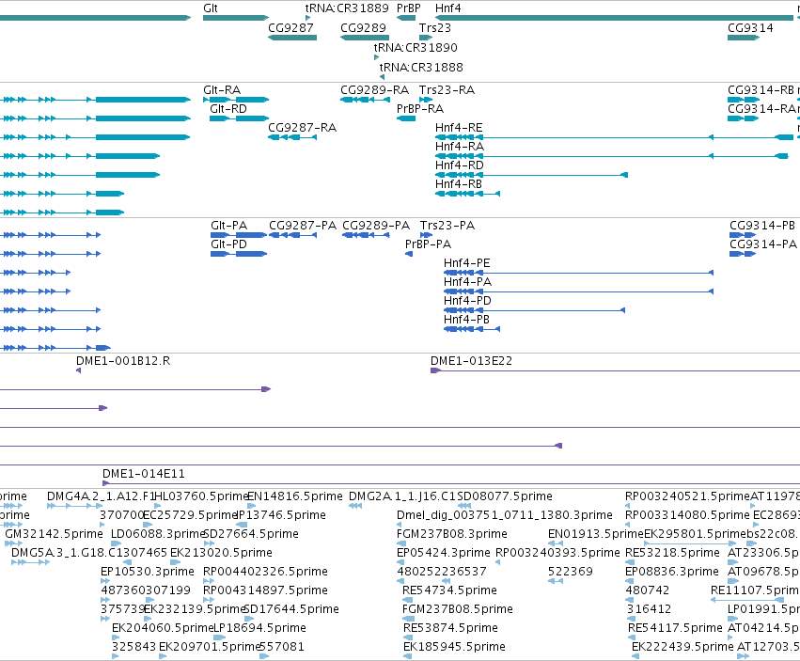Viewport: 800px width, 661px height.
Task: Click EST EK222439.5prime
Action: [682, 647]
